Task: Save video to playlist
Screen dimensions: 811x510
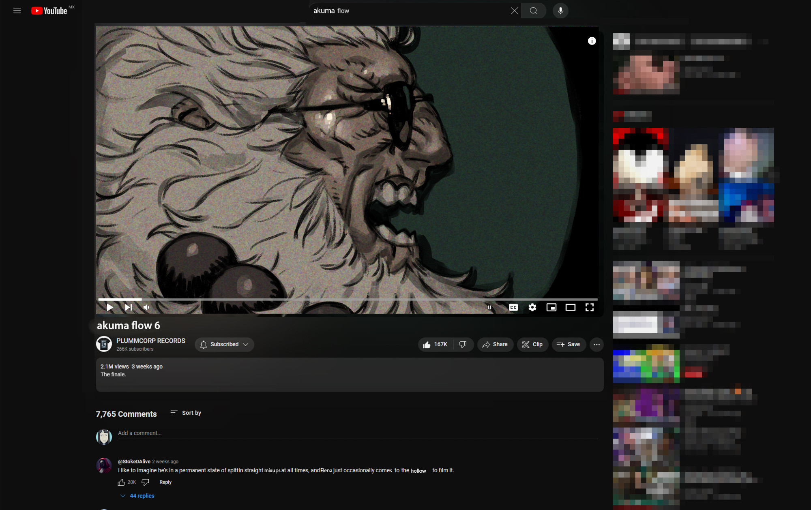Action: (569, 344)
